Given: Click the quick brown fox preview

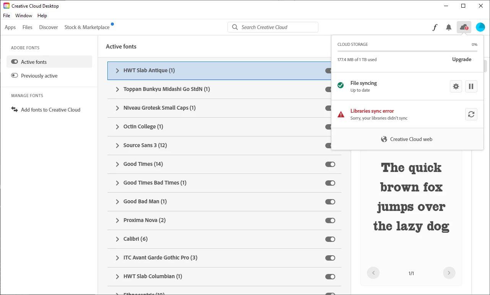Looking at the screenshot, I should [x=411, y=197].
